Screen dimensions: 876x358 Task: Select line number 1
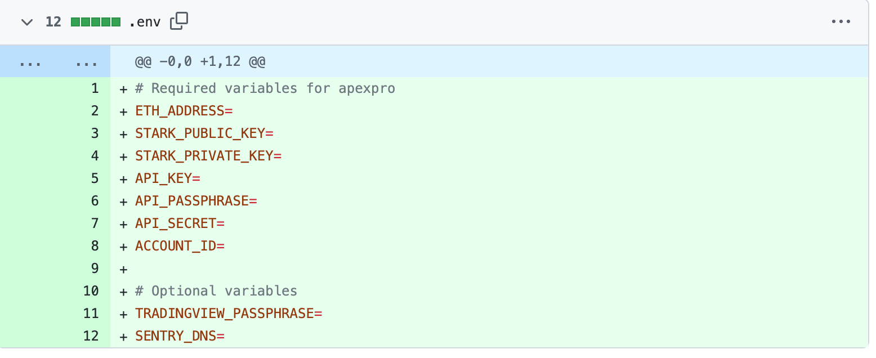[x=94, y=88]
